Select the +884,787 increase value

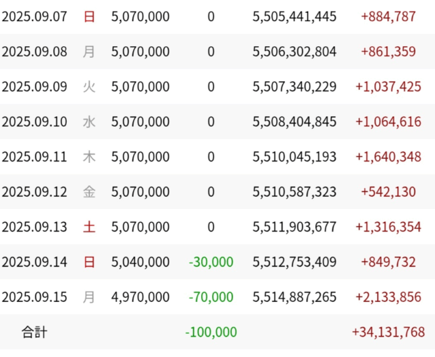click(388, 16)
